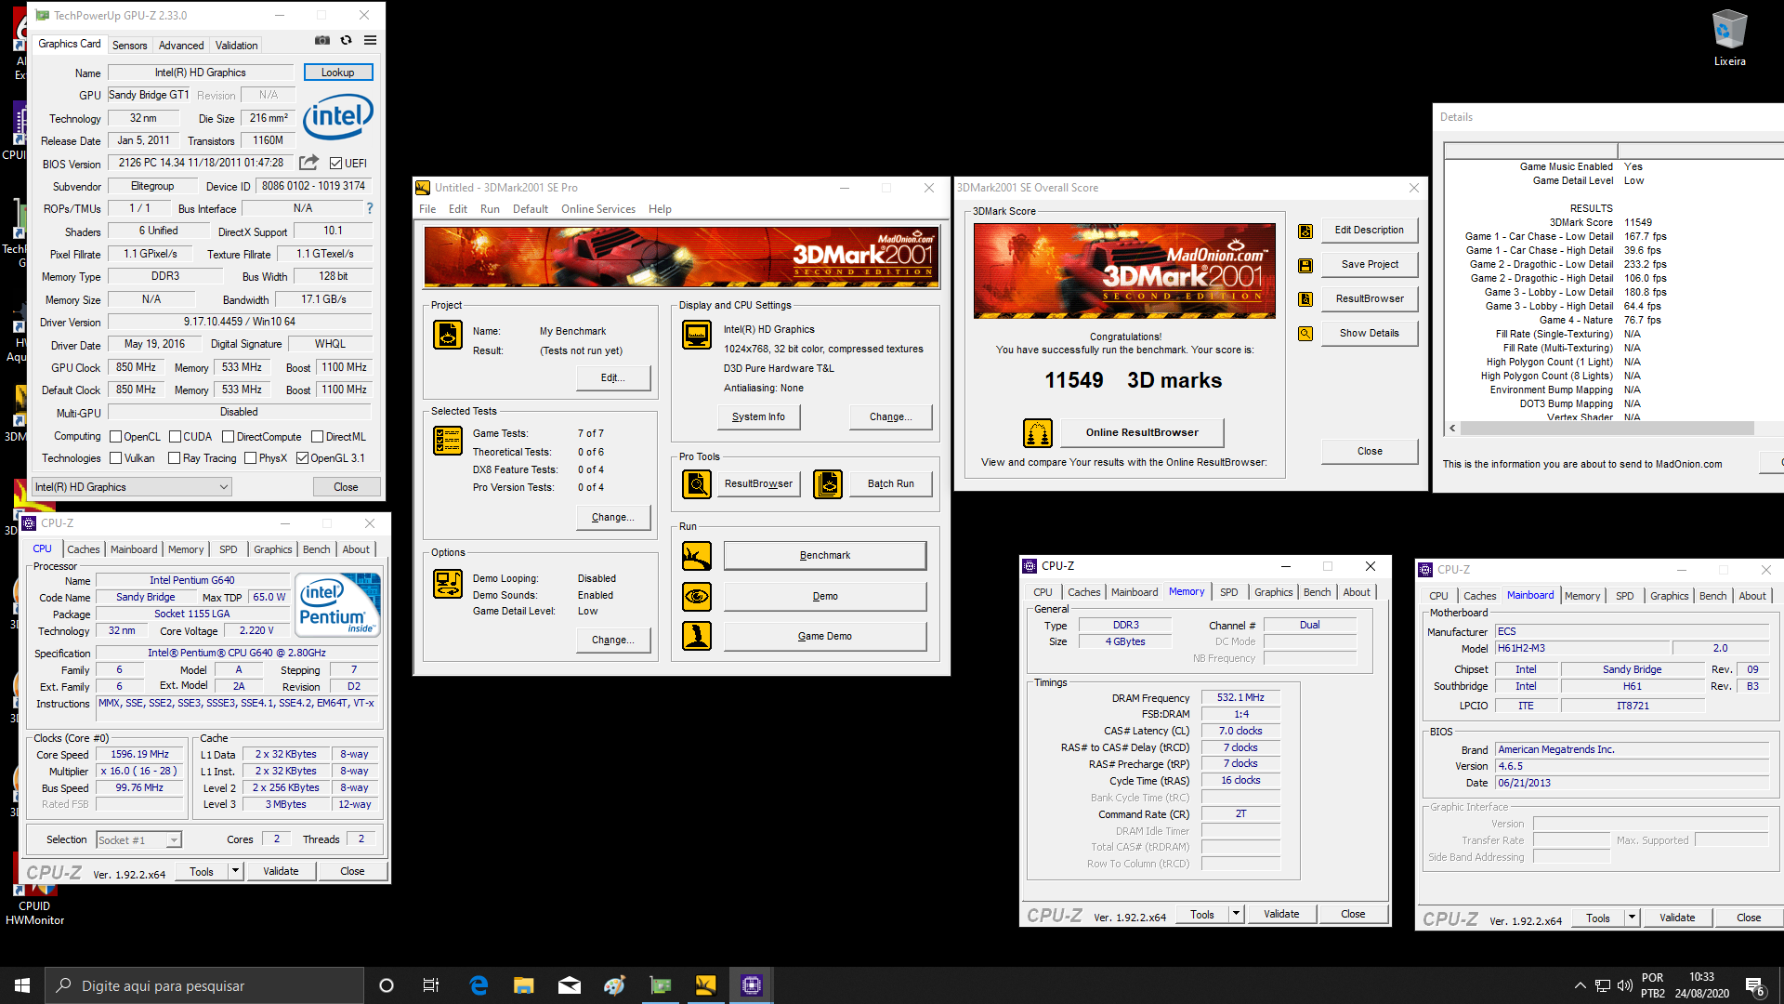Open the Tools dropdown arrow in CPU-Z Mainboard window

click(x=1632, y=918)
